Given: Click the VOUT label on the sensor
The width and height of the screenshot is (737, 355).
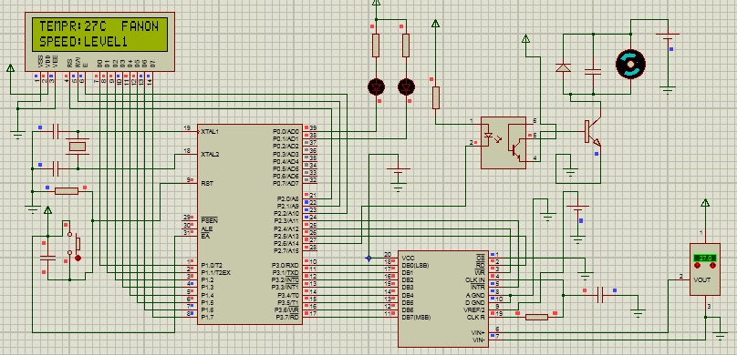Looking at the screenshot, I should coord(701,280).
